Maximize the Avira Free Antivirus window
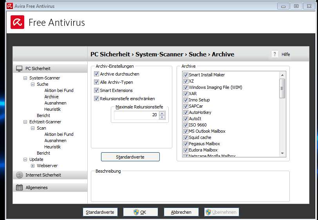The height and width of the screenshot is (220, 318). (296, 6)
